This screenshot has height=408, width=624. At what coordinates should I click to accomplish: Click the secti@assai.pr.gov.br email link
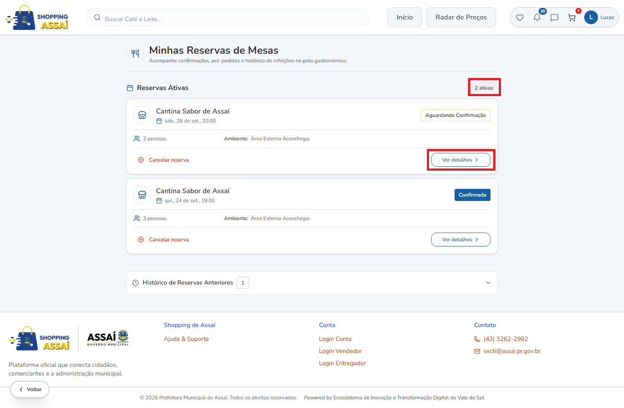[x=512, y=351]
